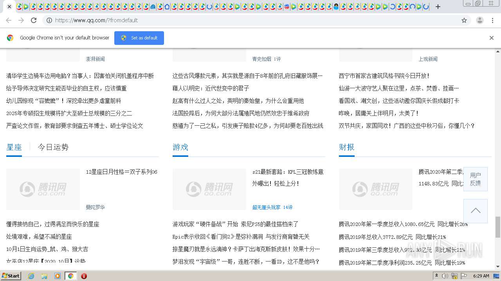
Task: Open 处境艰难，希望不减的星座 link
Action: click(39, 237)
